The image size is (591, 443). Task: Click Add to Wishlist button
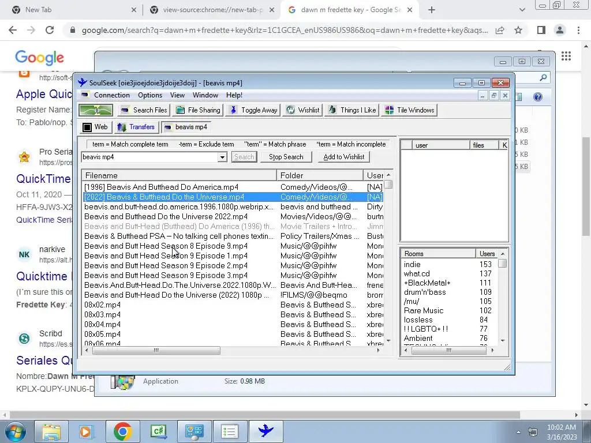click(344, 157)
